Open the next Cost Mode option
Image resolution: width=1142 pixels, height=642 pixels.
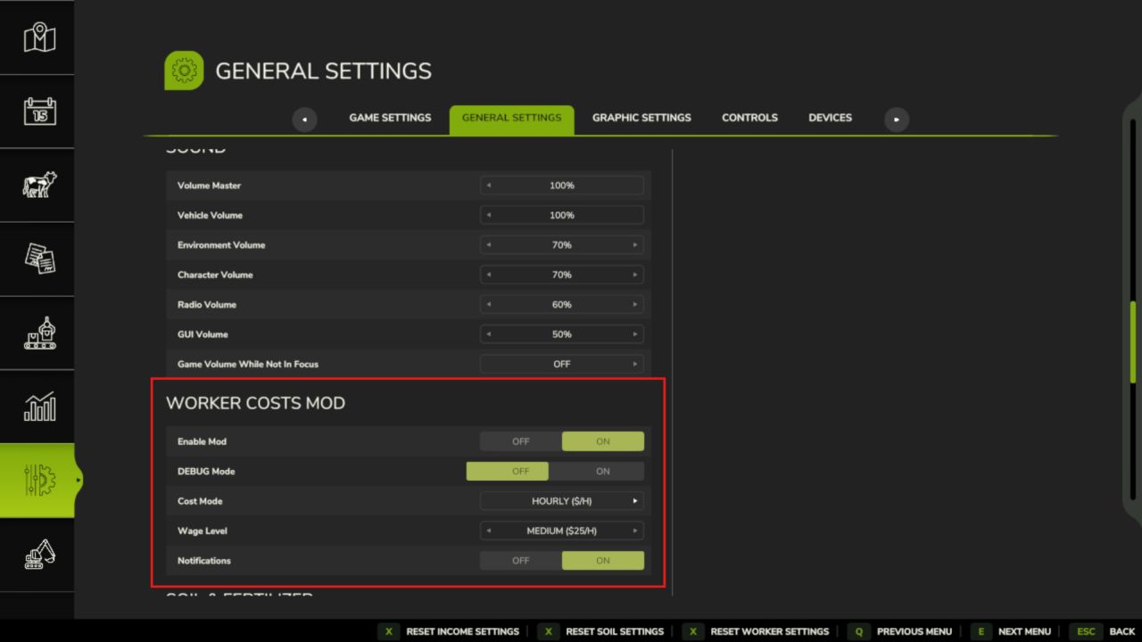[634, 500]
